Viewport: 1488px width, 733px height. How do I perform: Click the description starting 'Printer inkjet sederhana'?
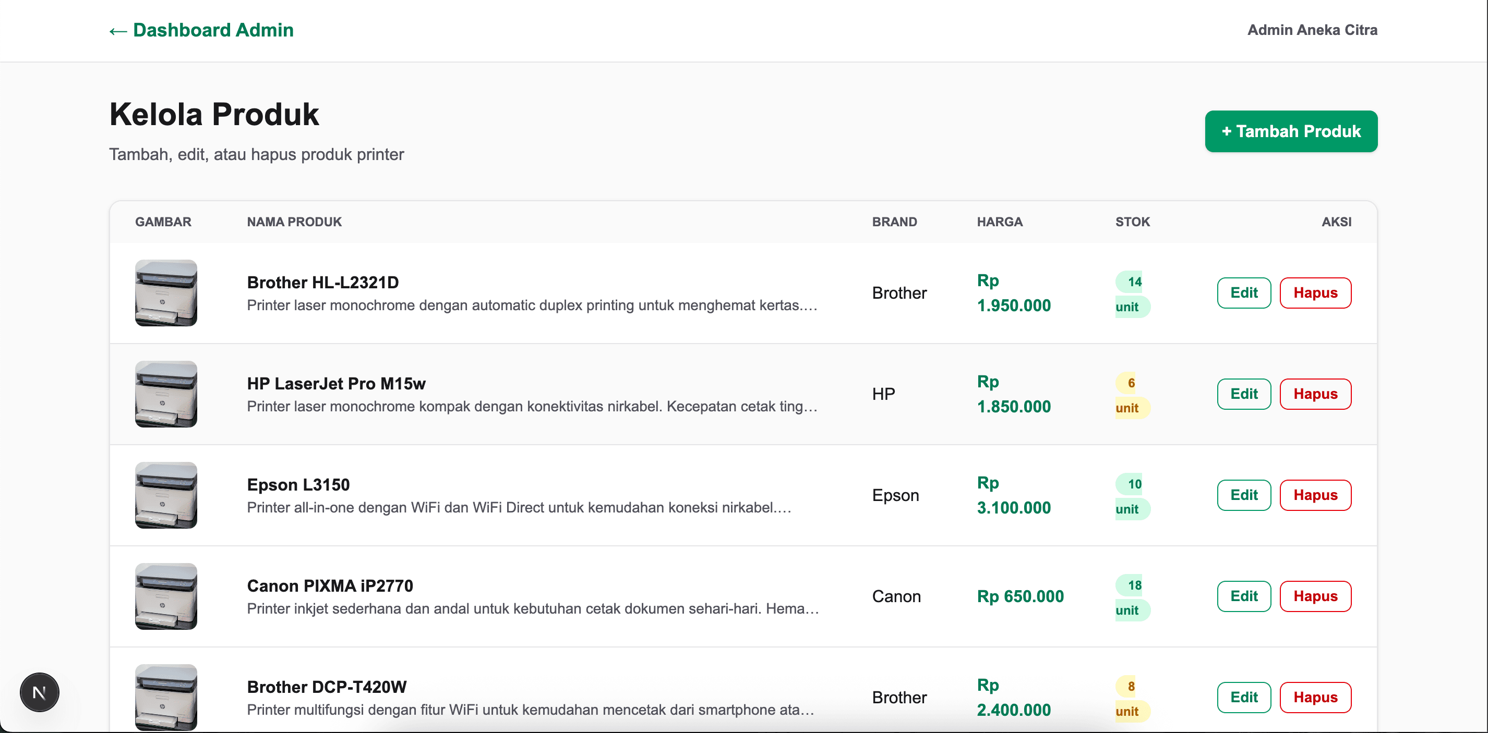tap(533, 608)
